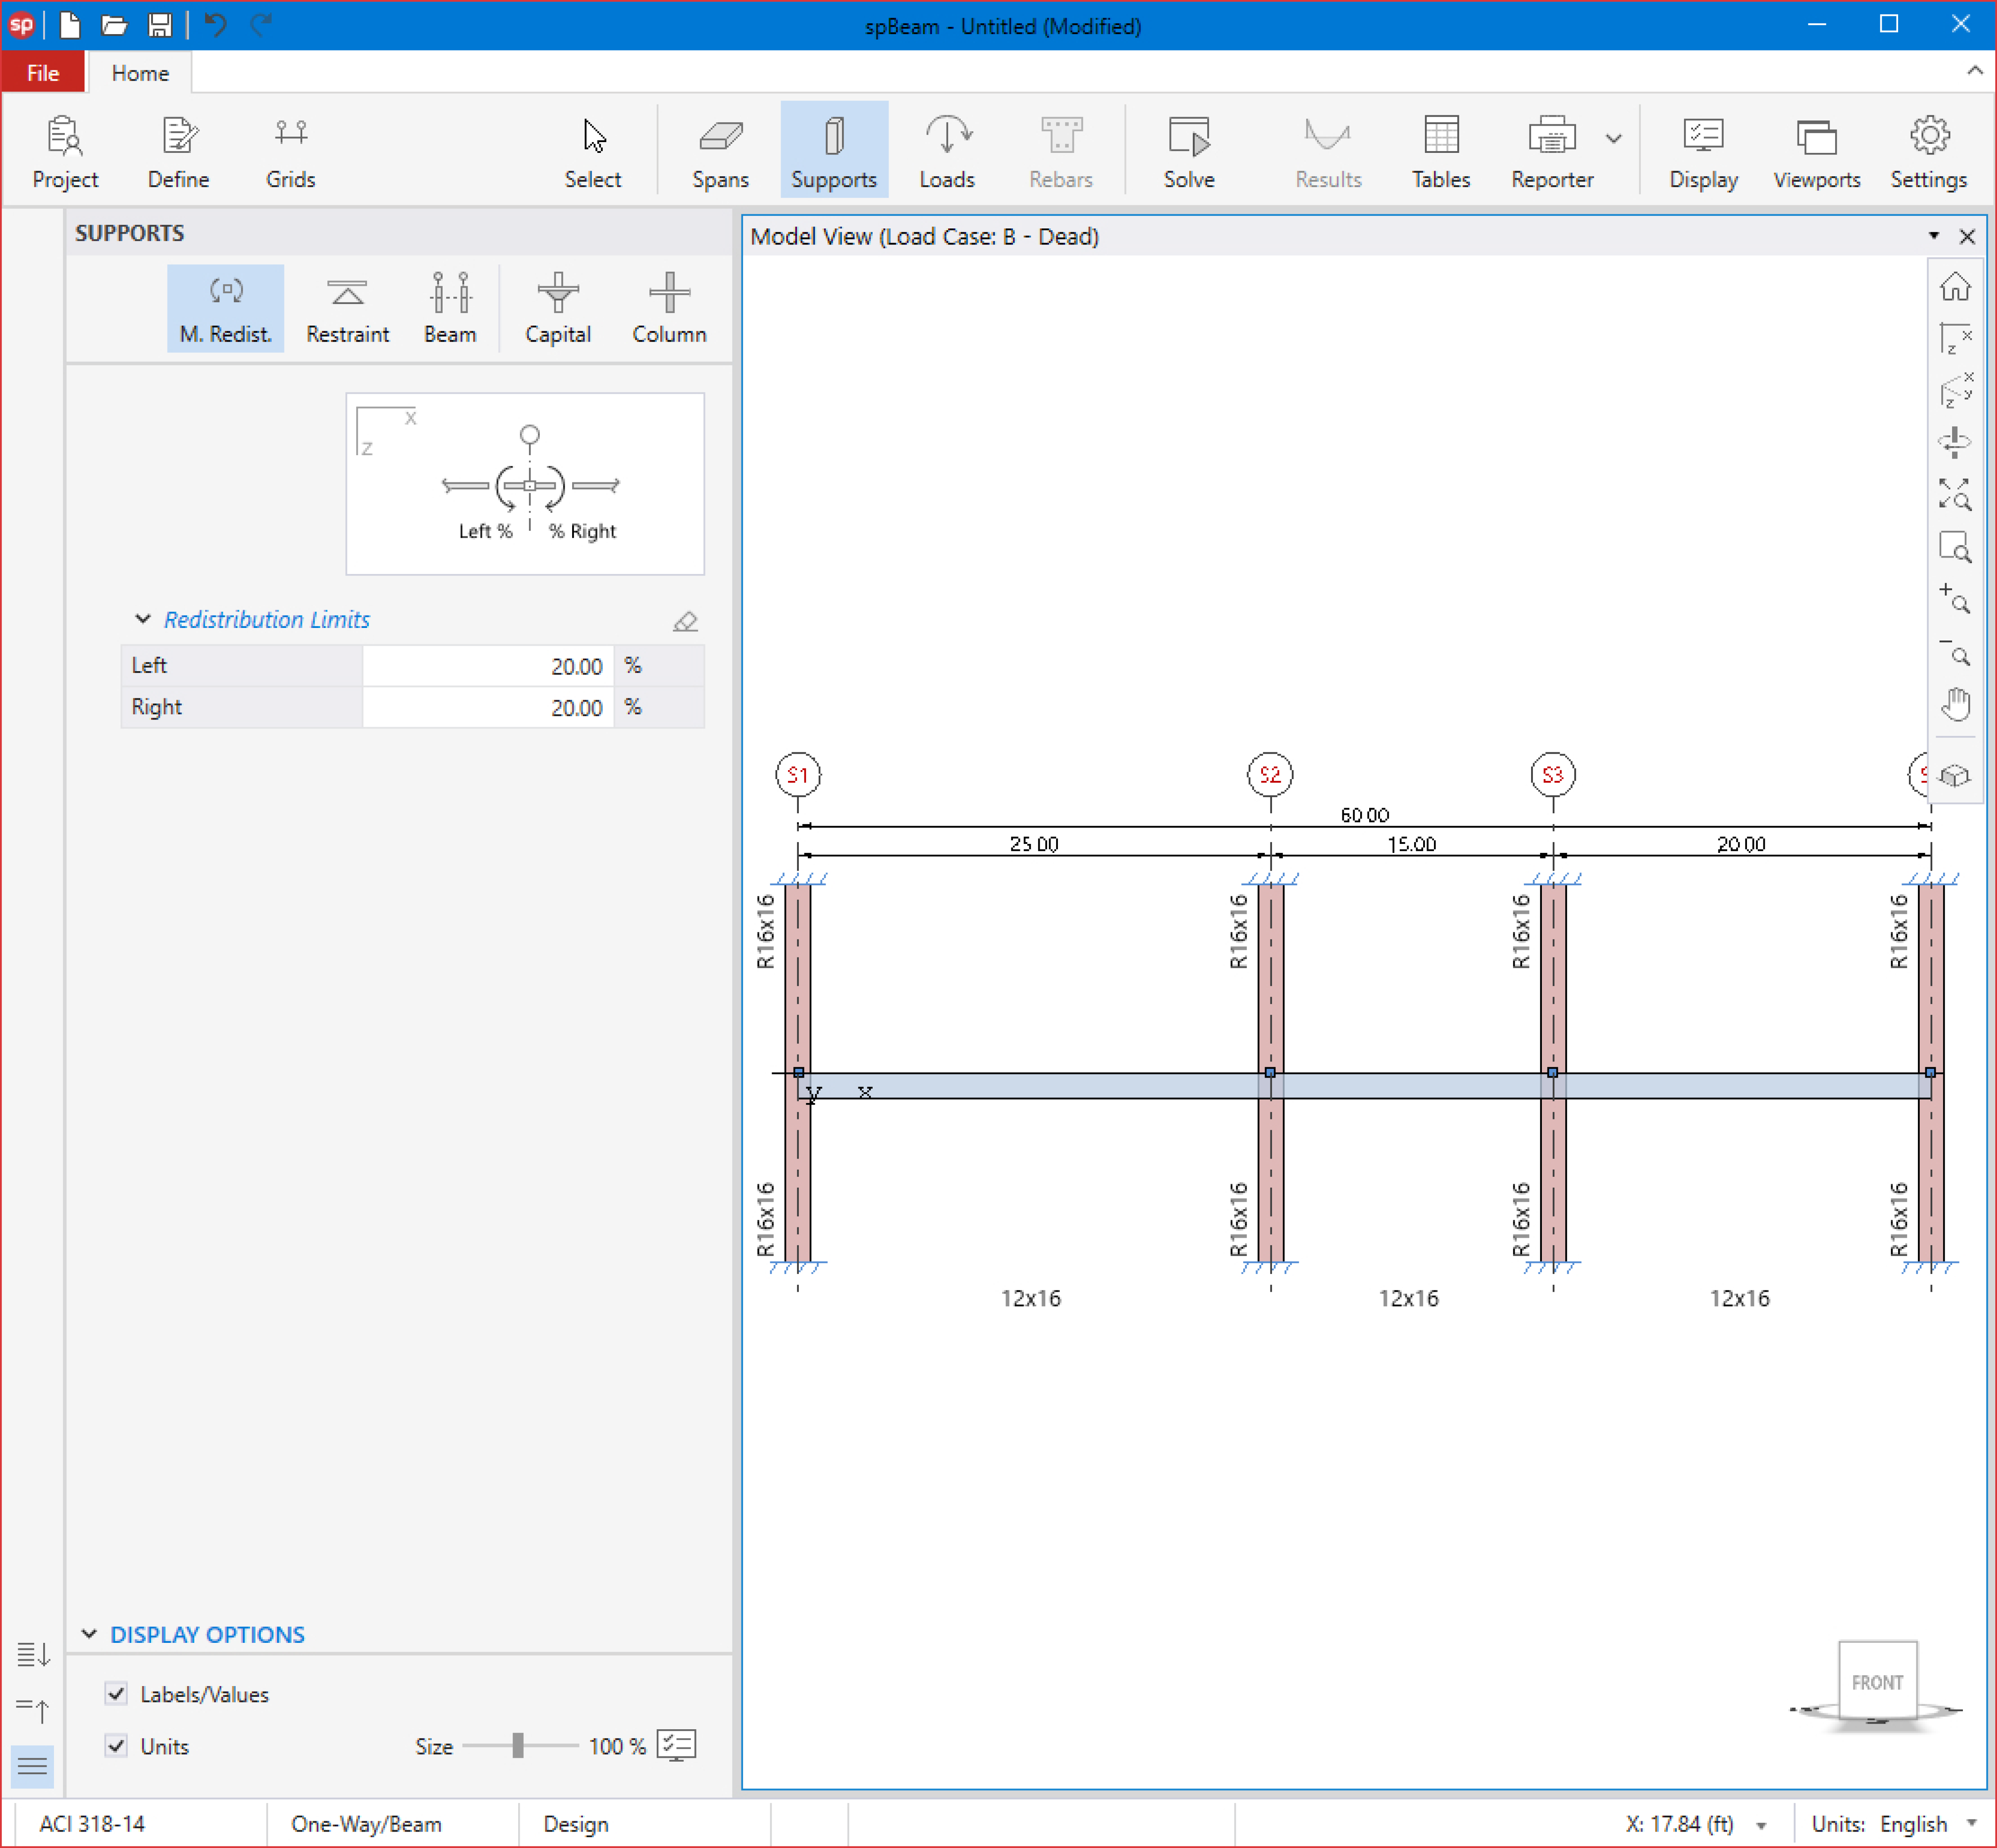Screen dimensions: 1997x1848
Task: Select the Restraint support type
Action: coord(347,307)
